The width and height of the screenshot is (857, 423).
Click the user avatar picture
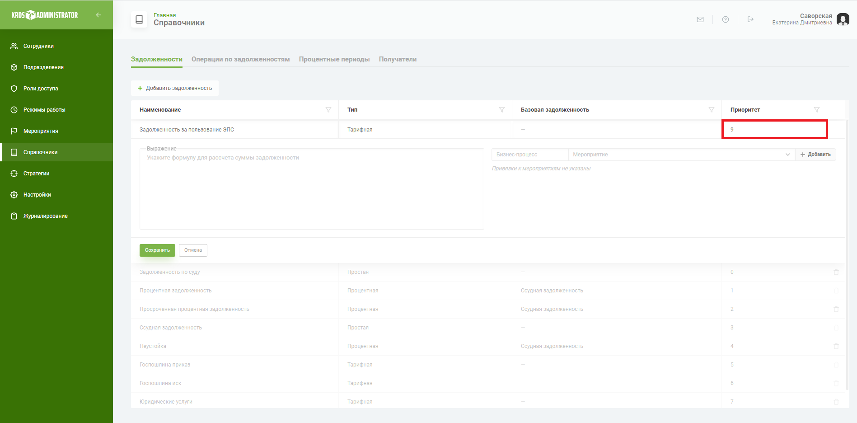pyautogui.click(x=843, y=19)
